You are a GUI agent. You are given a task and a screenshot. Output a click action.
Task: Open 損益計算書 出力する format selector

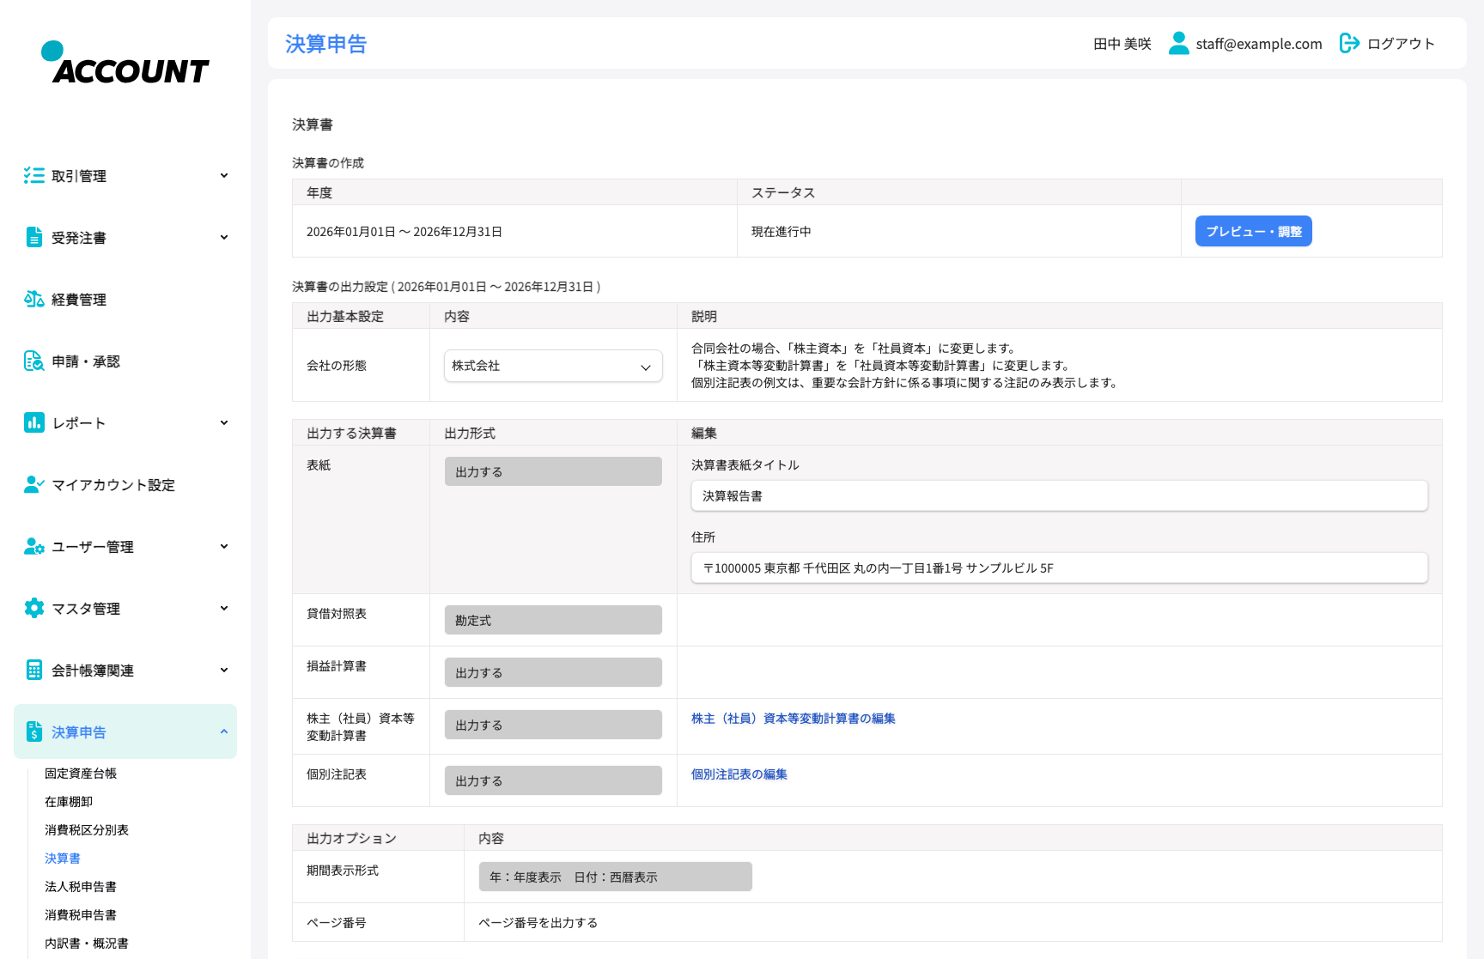(x=553, y=672)
